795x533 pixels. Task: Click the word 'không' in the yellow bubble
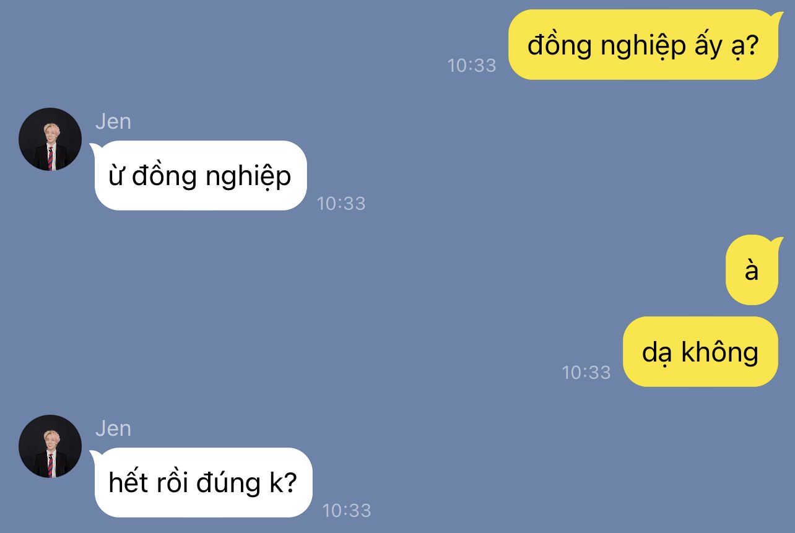719,352
